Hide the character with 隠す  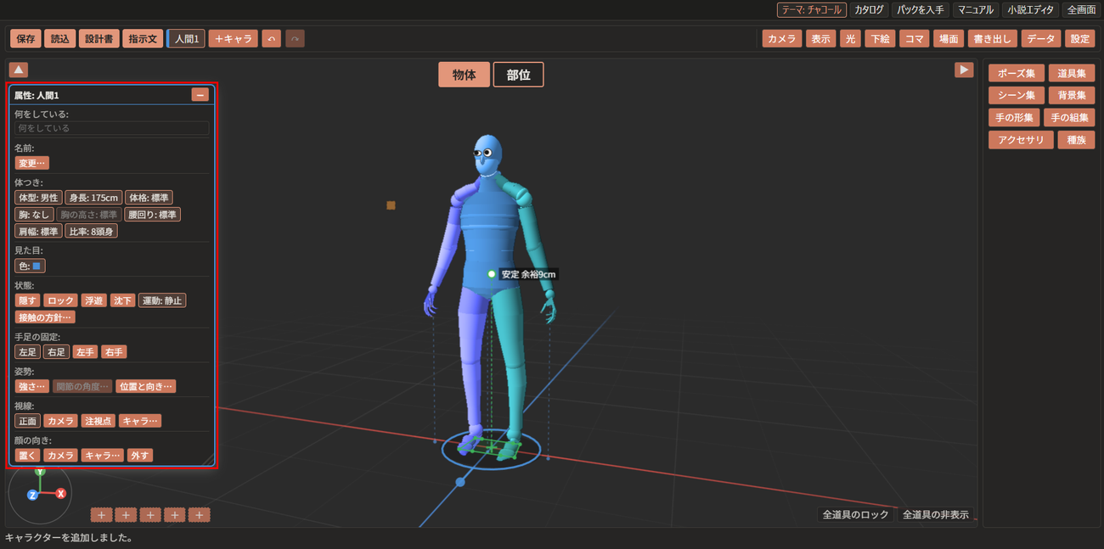point(27,300)
